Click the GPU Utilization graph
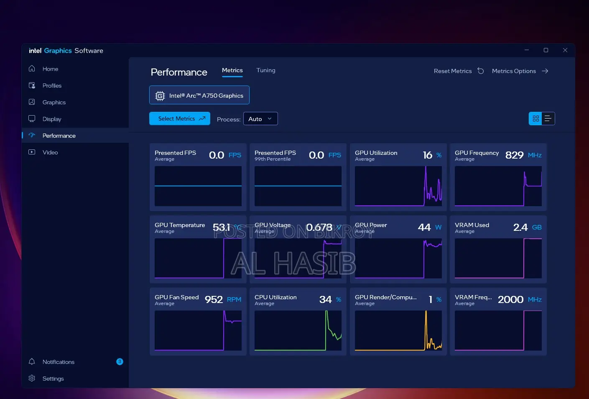Image resolution: width=589 pixels, height=399 pixels. [x=398, y=186]
